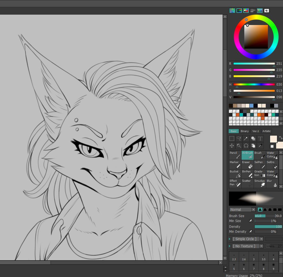Image resolution: width=283 pixels, height=277 pixels.
Task: Open the Artistic tool tab
Action: pyautogui.click(x=266, y=131)
